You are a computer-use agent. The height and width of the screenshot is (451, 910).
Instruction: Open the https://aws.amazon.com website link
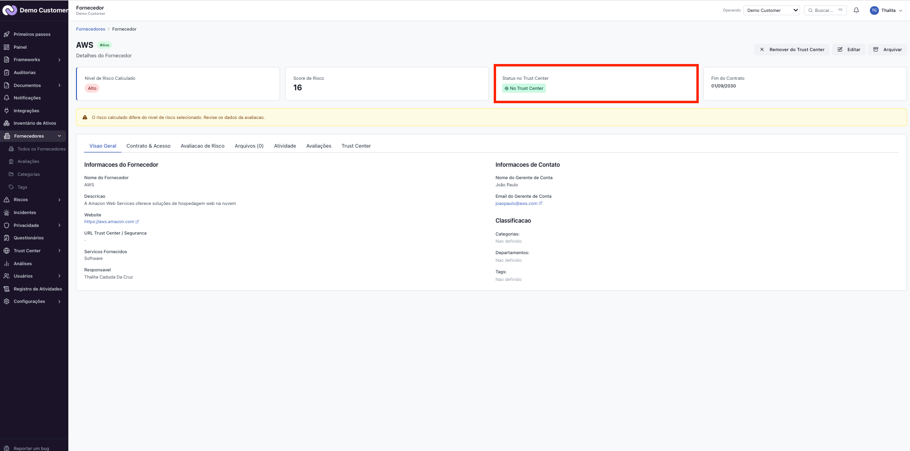[109, 222]
